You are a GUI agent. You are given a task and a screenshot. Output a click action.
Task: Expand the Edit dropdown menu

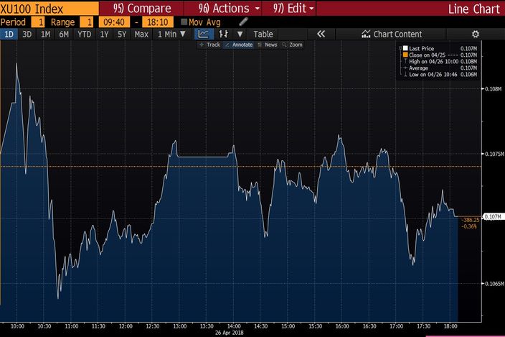click(x=293, y=9)
